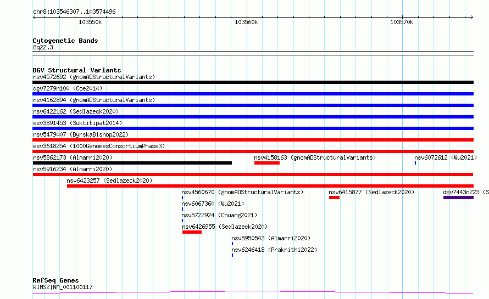Open the nsv6246418 (Prakrithi2022) label
The height and width of the screenshot is (299, 489).
tap(274, 250)
